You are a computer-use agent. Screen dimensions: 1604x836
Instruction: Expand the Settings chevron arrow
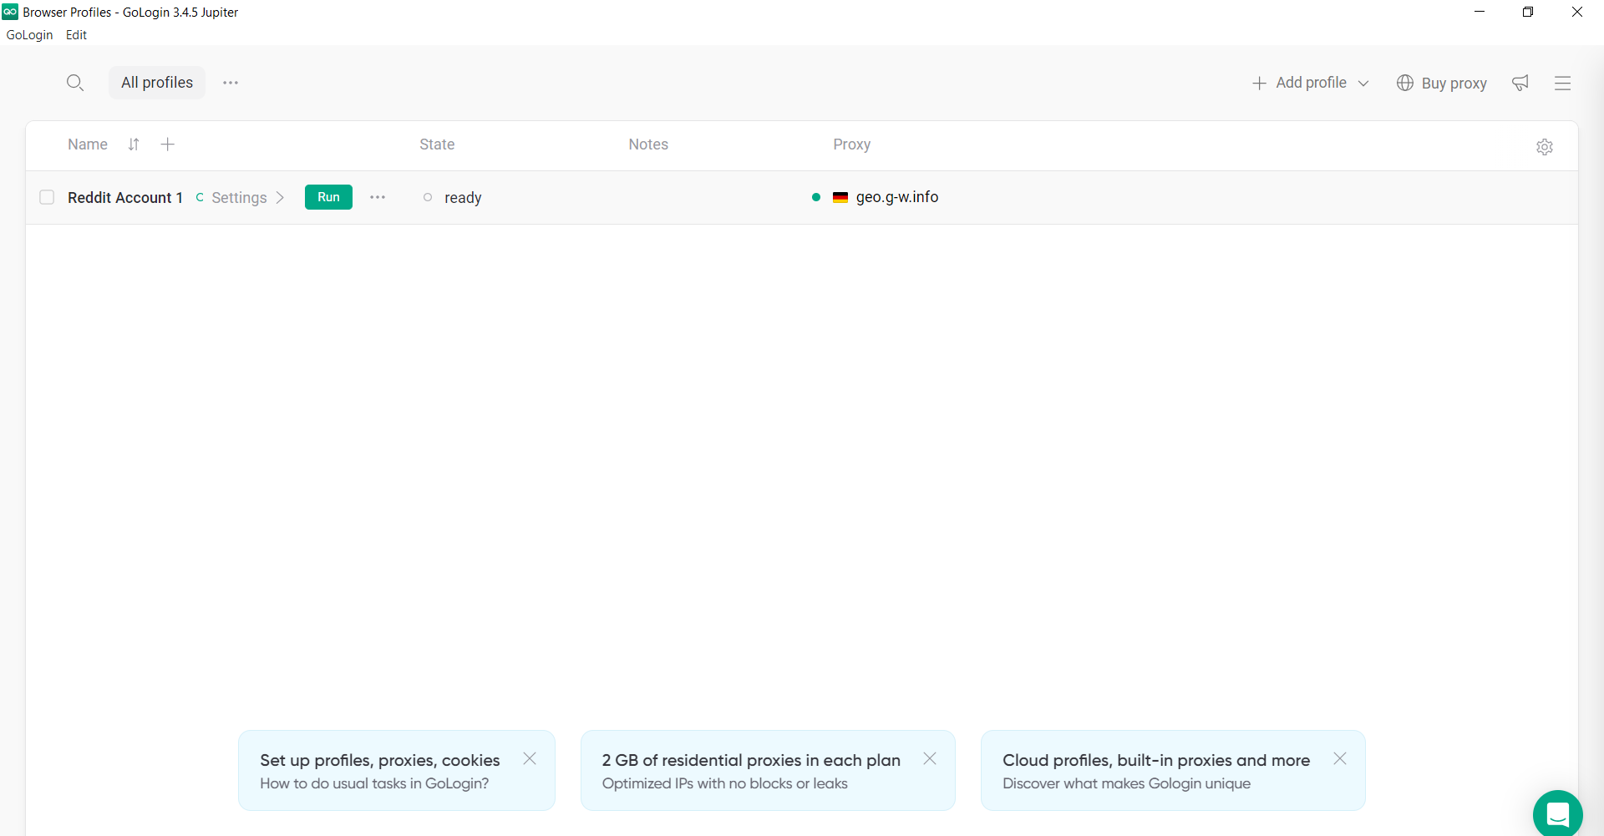(280, 198)
